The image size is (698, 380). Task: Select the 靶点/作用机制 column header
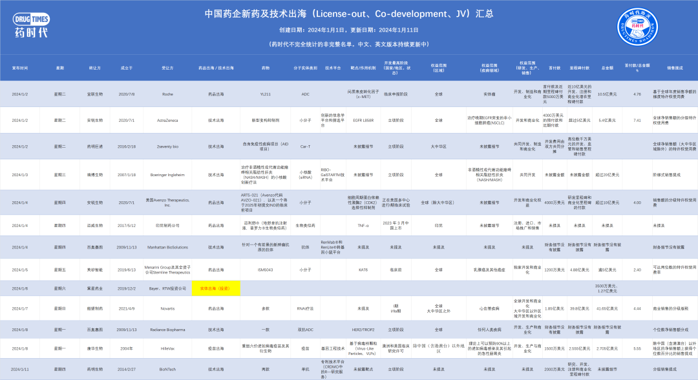point(363,68)
